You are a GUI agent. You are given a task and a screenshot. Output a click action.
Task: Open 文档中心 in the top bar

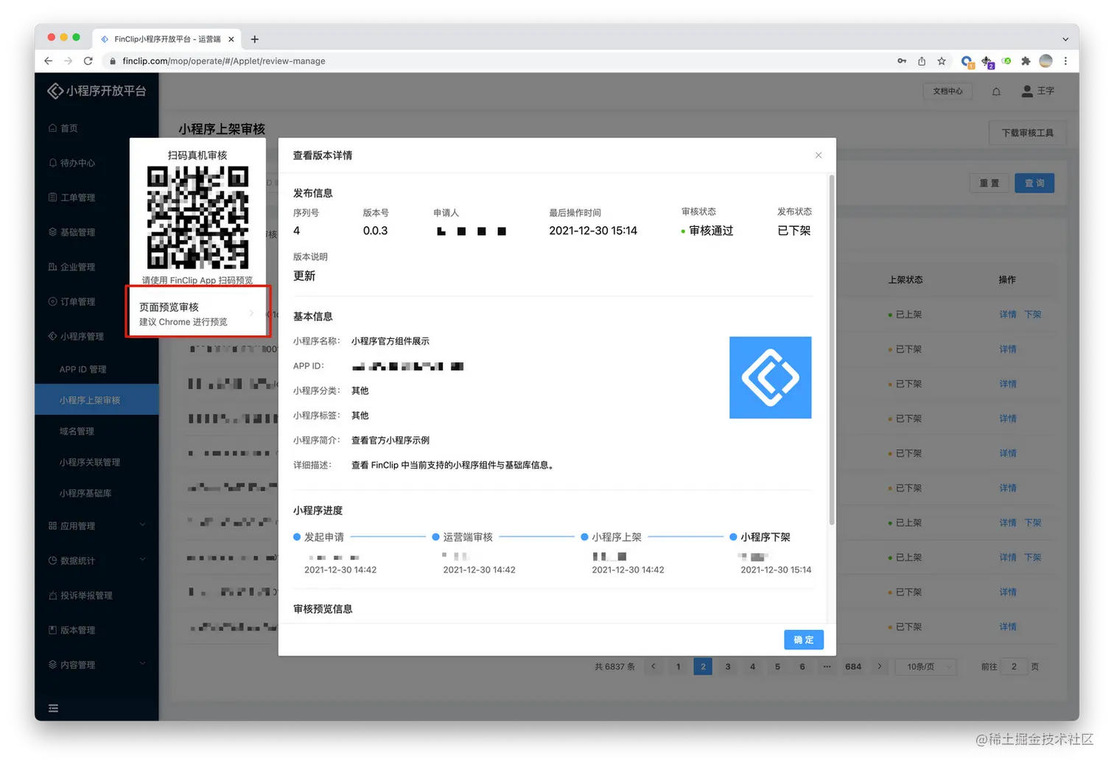pos(947,91)
